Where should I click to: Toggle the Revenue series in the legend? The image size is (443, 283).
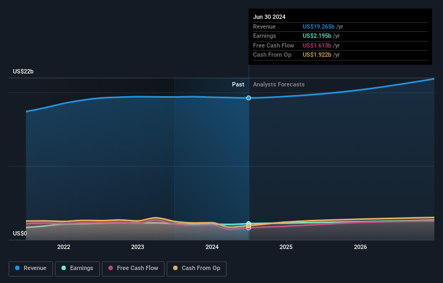31,268
